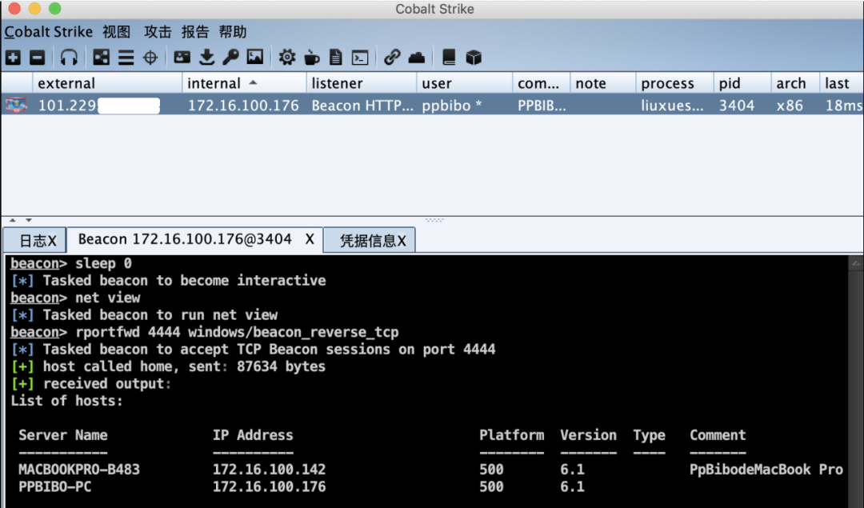
Task: Open Listeners with the headphones icon
Action: coord(69,58)
